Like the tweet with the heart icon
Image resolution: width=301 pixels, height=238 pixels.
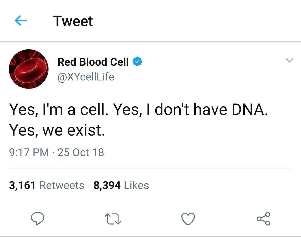pyautogui.click(x=188, y=219)
